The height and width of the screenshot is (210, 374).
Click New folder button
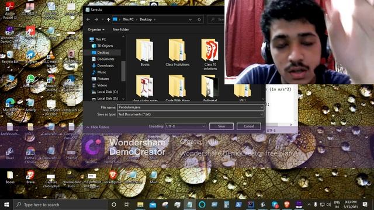[121, 30]
